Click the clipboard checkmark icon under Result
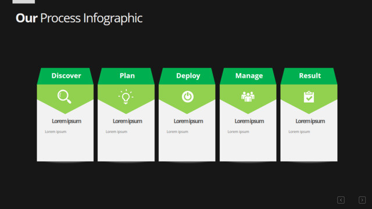 pos(309,97)
